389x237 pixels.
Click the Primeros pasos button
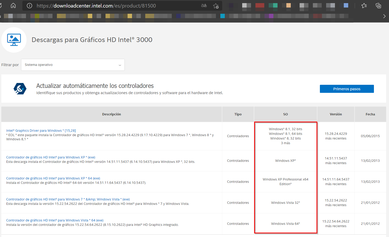[347, 89]
